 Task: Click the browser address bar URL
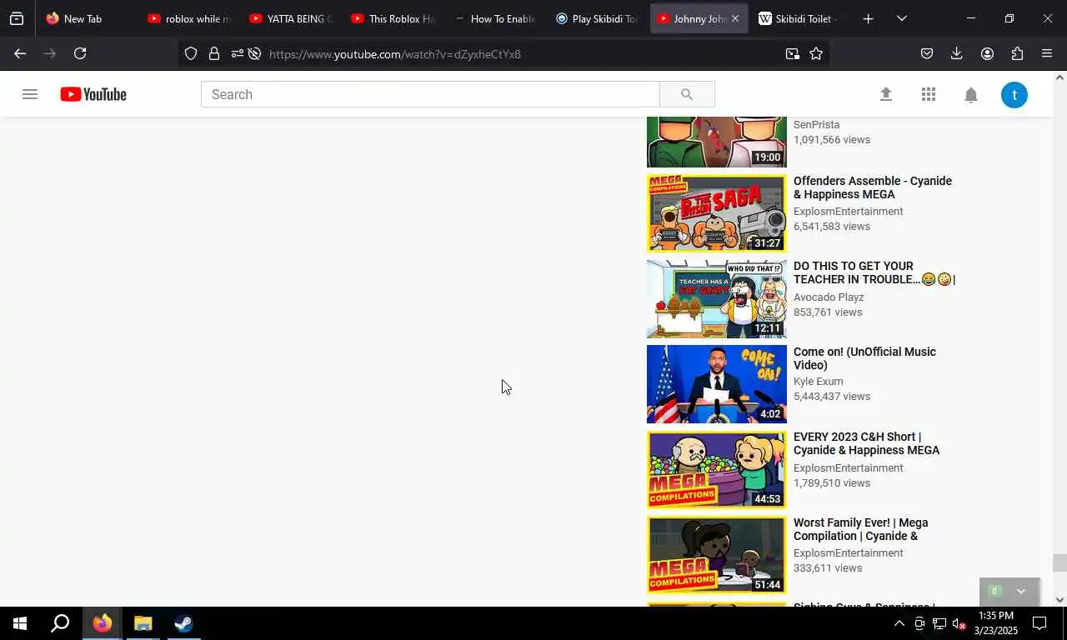pos(395,54)
